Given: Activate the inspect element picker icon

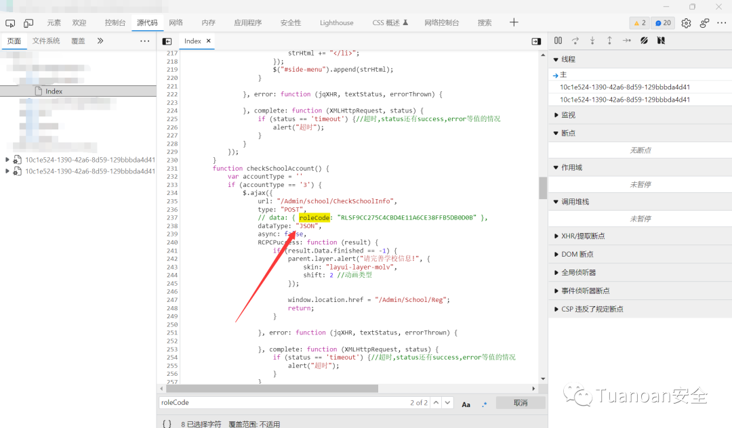Looking at the screenshot, I should [10, 23].
